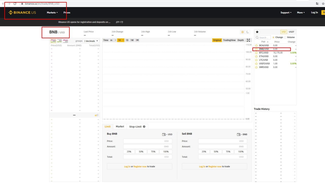
Task: Open the Support dropdown menu
Action: pos(286,13)
